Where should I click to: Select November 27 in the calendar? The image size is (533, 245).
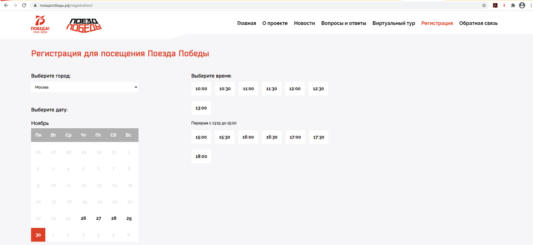point(99,218)
